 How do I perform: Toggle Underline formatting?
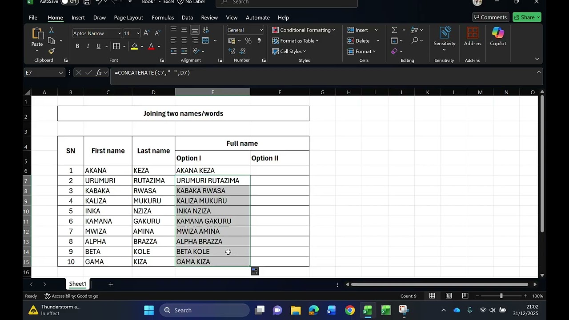coord(98,46)
